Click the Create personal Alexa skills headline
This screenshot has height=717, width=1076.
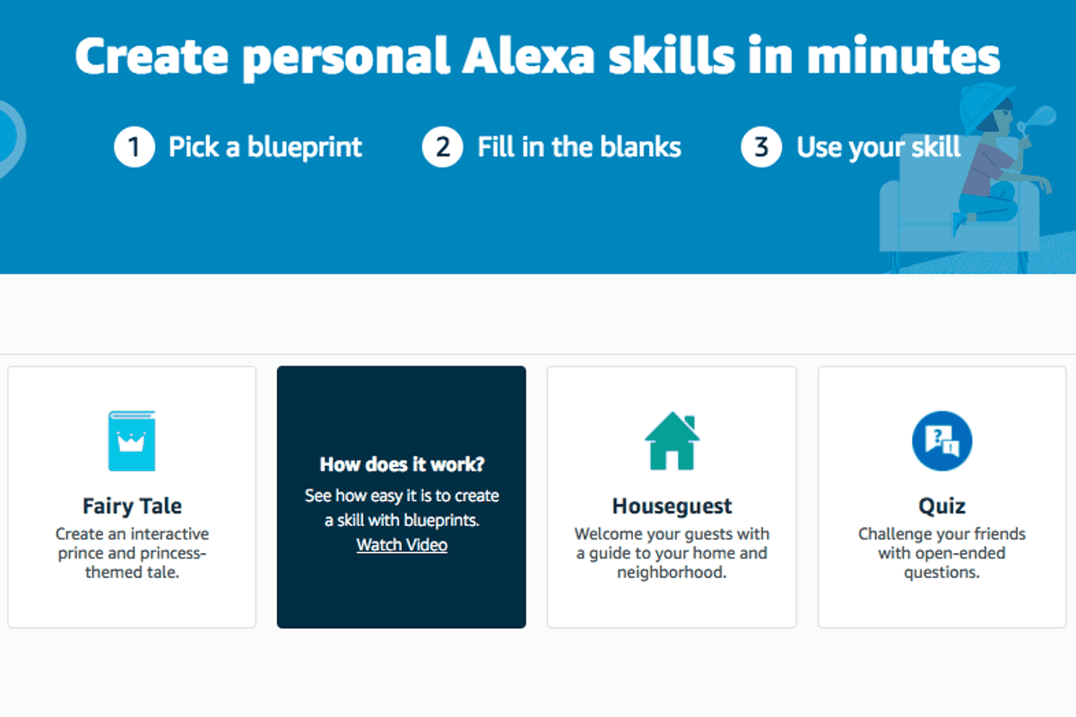[x=538, y=56]
